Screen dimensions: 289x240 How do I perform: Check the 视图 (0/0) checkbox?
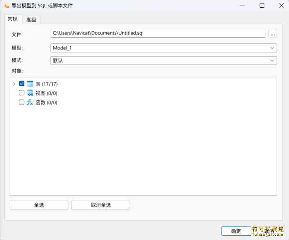click(x=22, y=93)
